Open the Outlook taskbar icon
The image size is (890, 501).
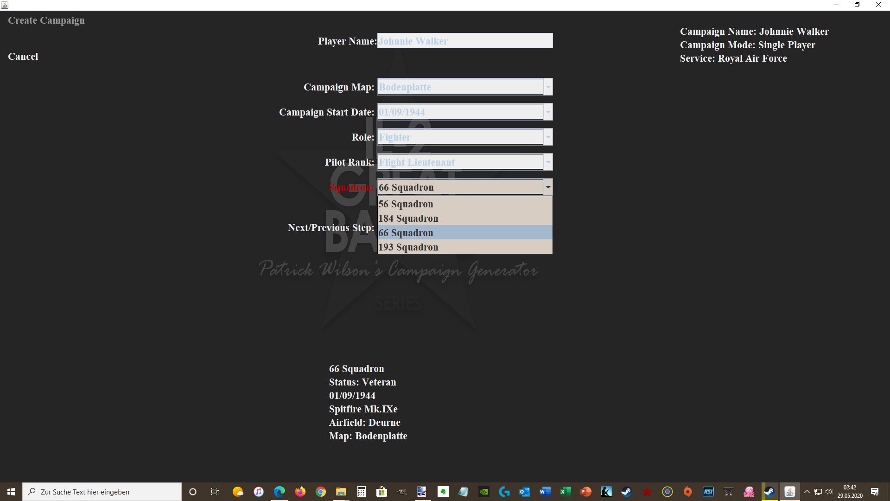525,492
